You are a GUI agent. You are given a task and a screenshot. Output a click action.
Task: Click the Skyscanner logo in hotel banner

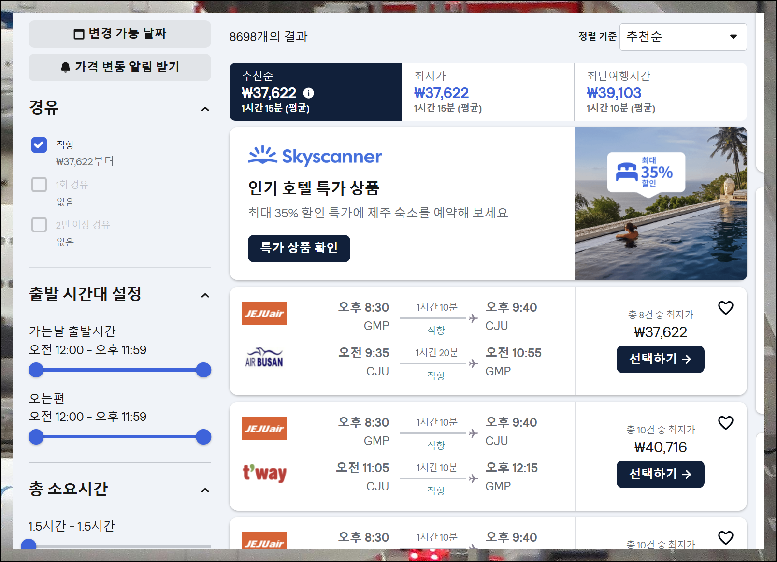315,156
